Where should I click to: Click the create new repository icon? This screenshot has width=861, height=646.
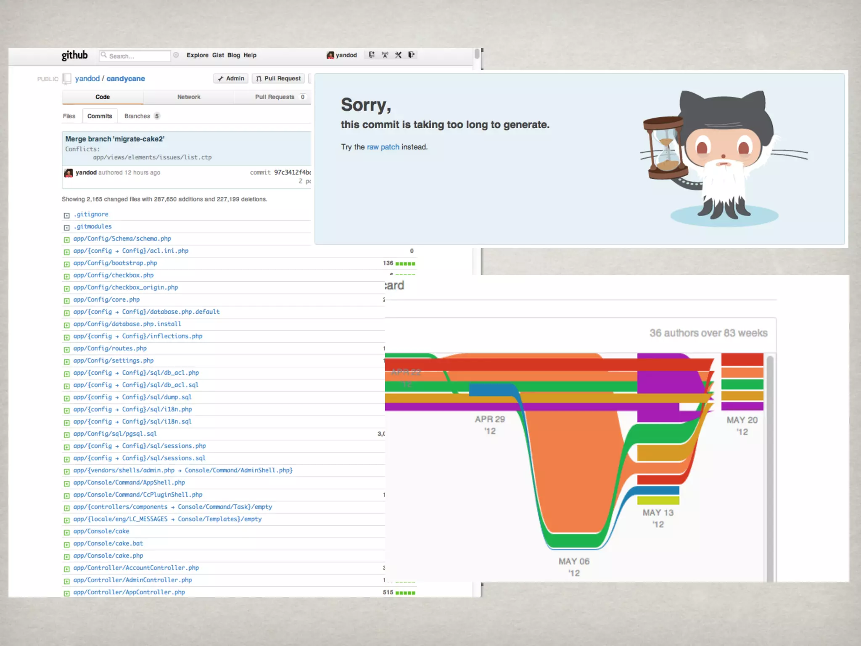[372, 55]
